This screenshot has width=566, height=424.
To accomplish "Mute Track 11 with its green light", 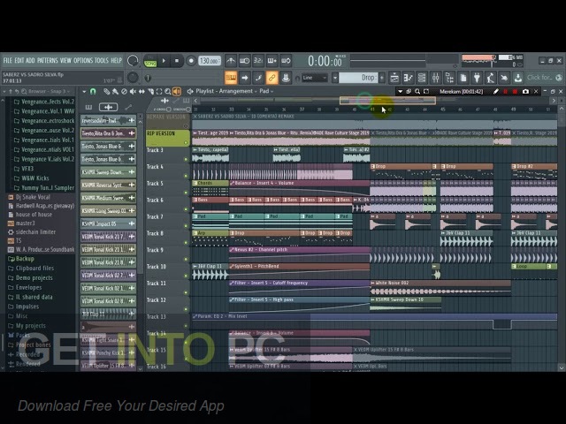I will (x=186, y=292).
